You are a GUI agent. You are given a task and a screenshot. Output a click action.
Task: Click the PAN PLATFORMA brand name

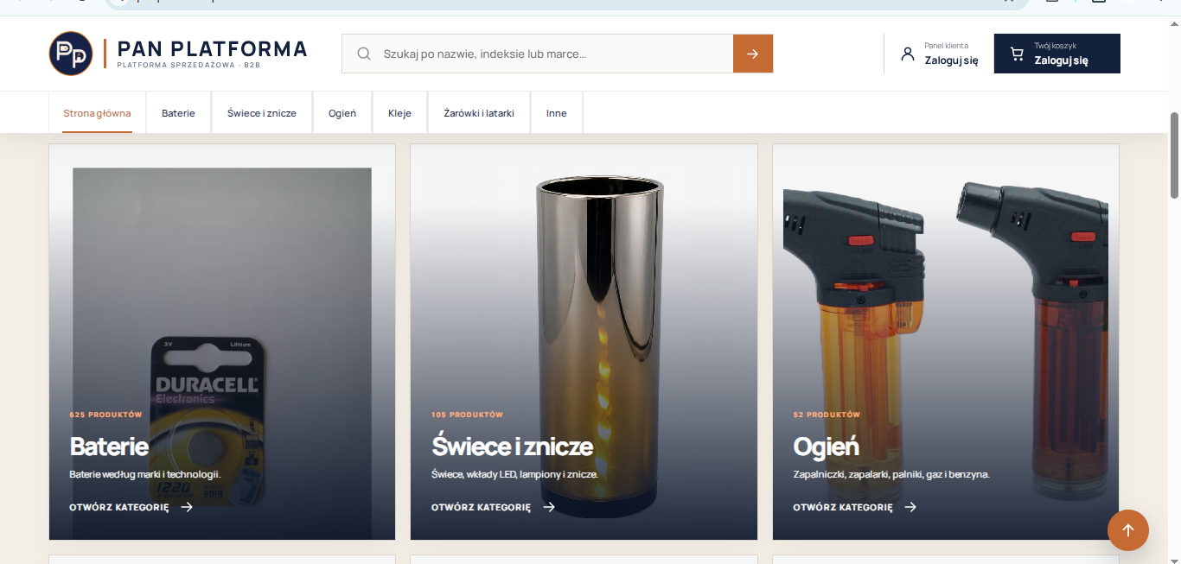pyautogui.click(x=212, y=48)
